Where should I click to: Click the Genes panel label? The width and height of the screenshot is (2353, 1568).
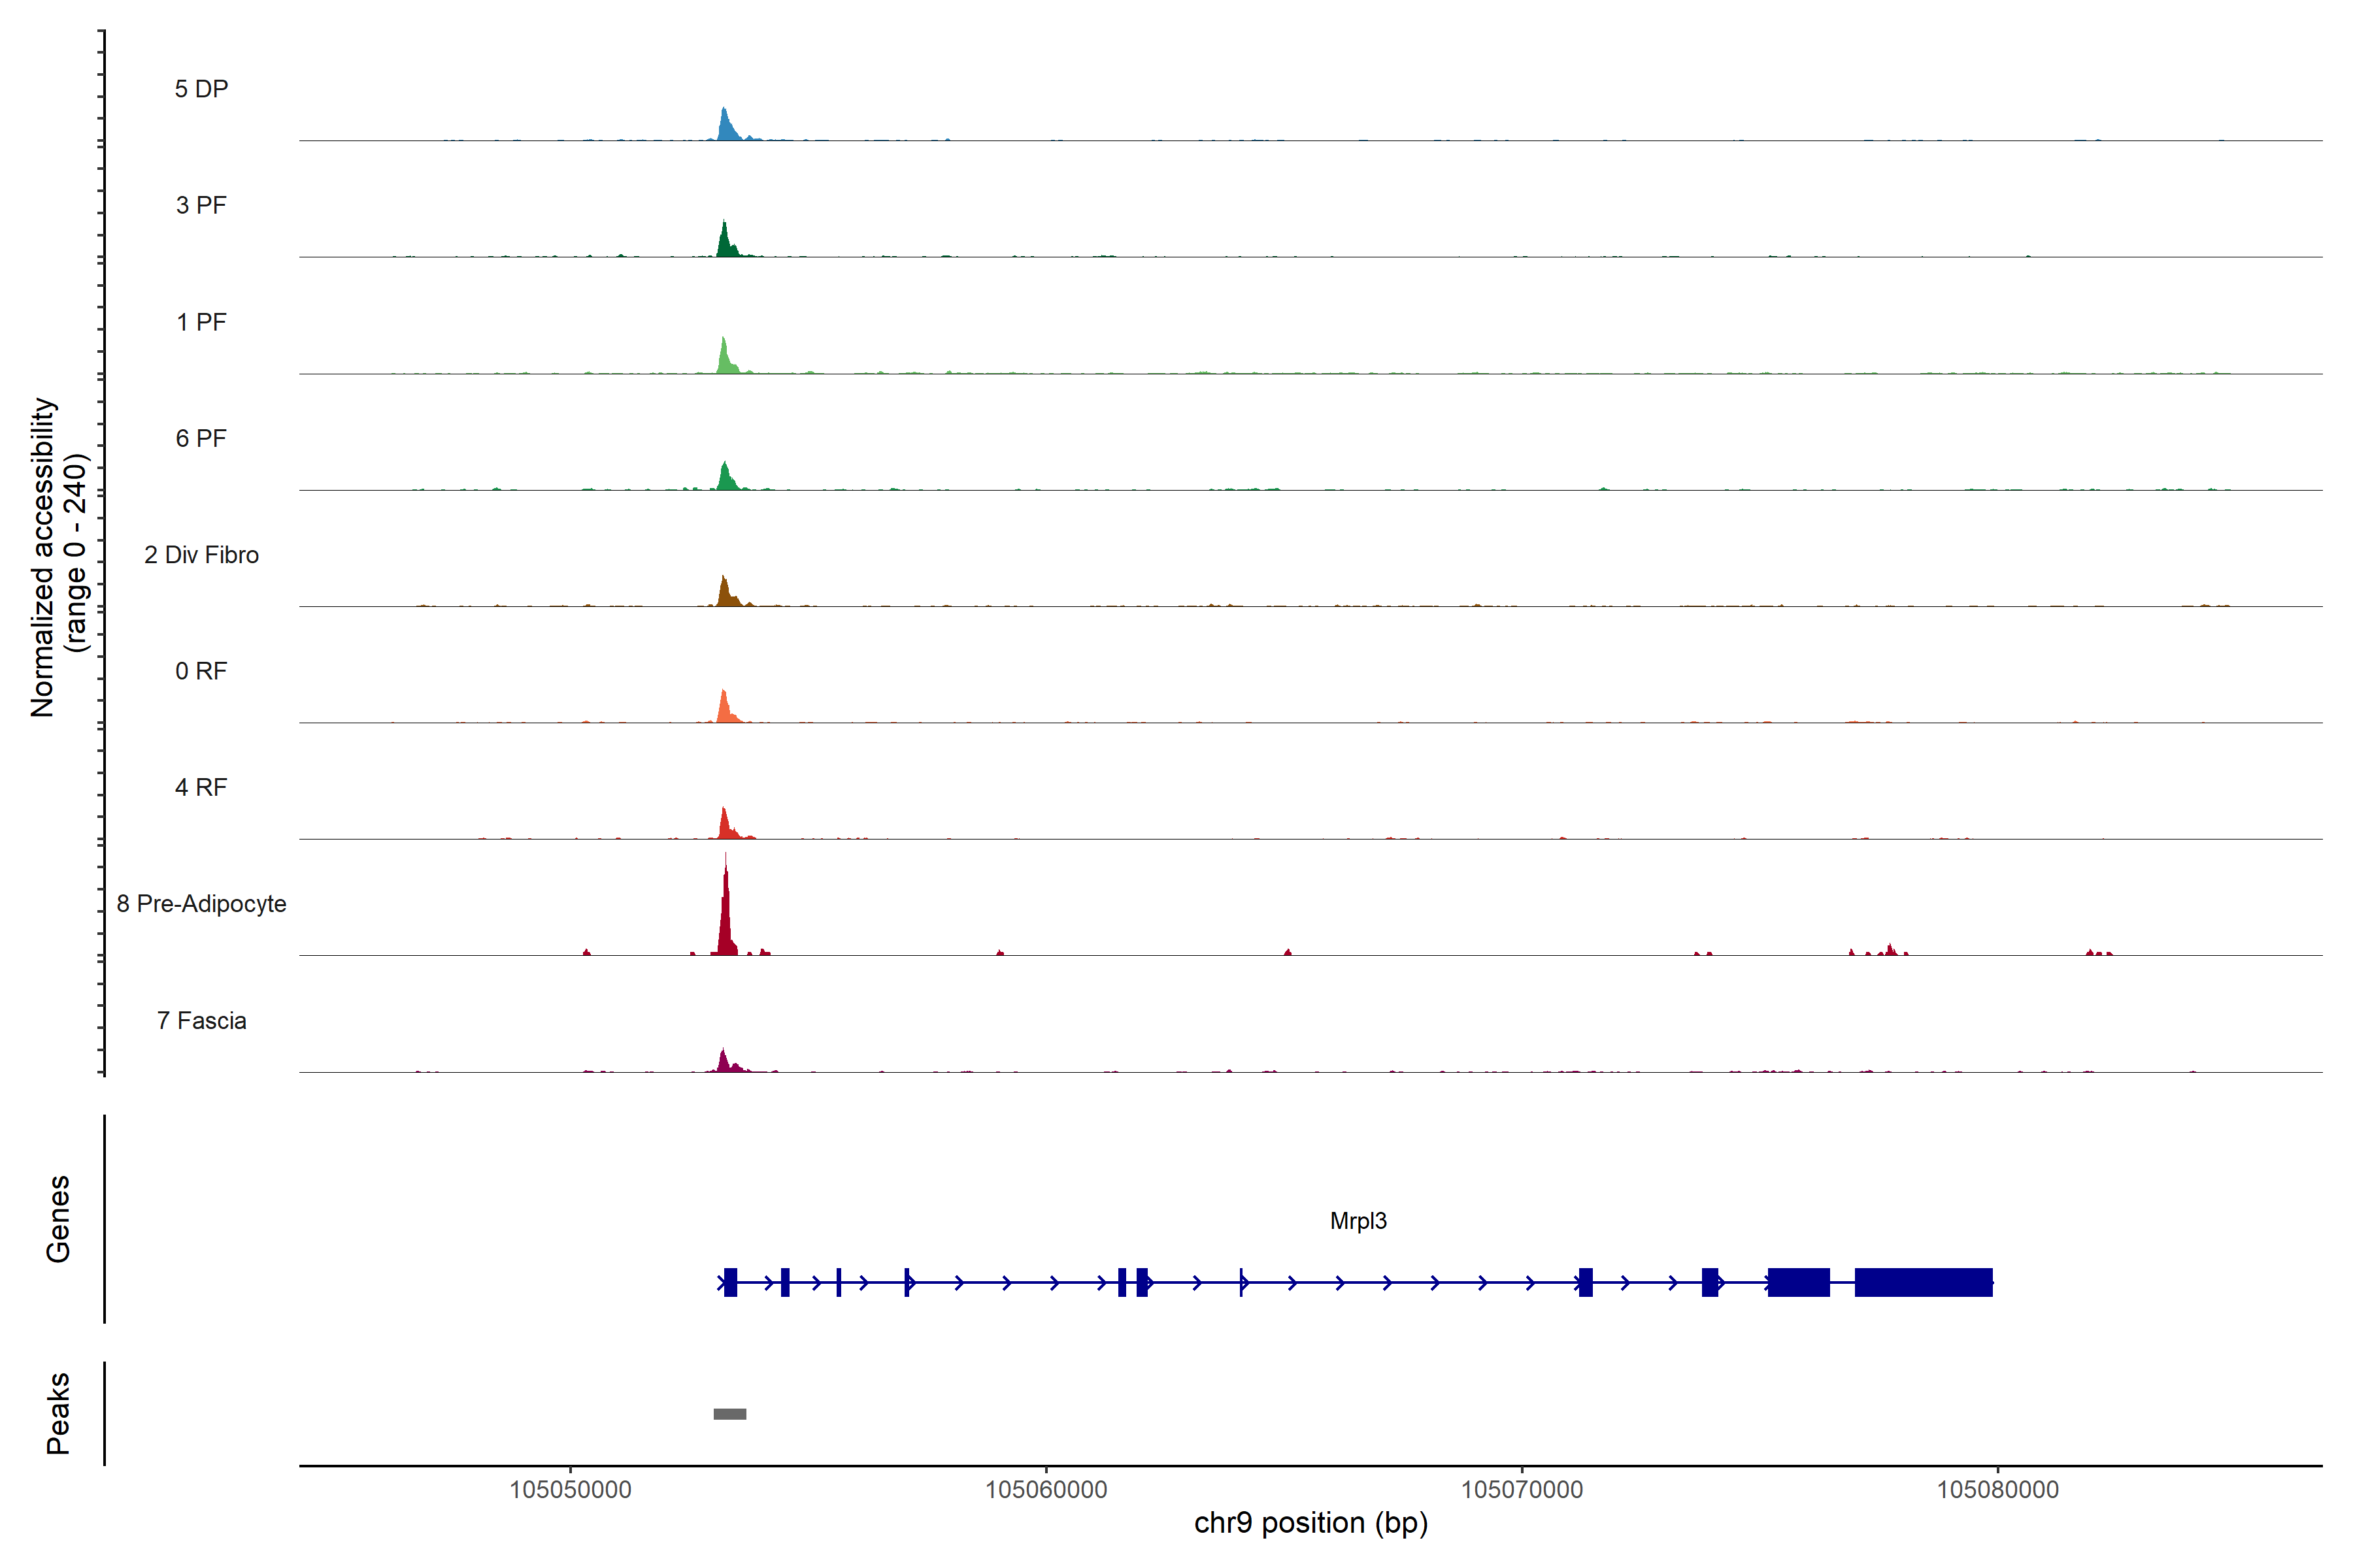tap(58, 1219)
